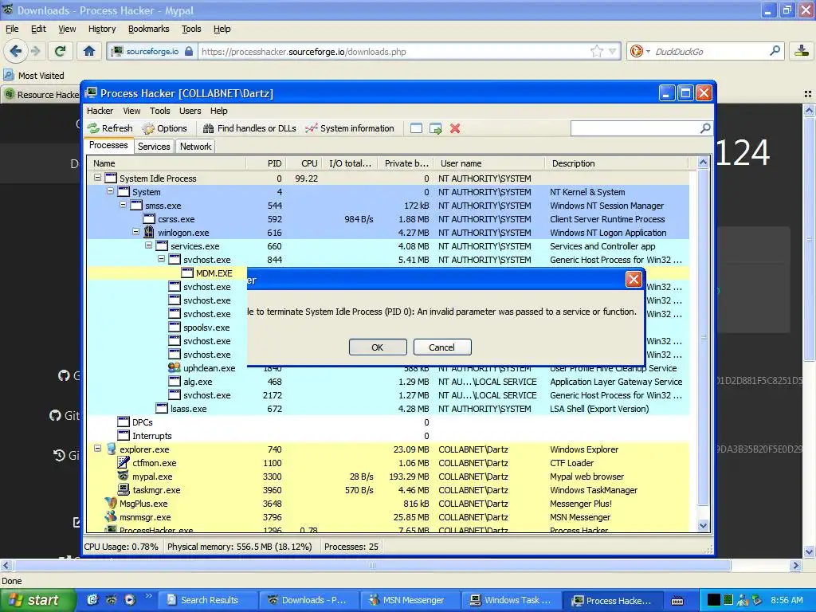816x612 pixels.
Task: Open the Users menu
Action: [190, 111]
